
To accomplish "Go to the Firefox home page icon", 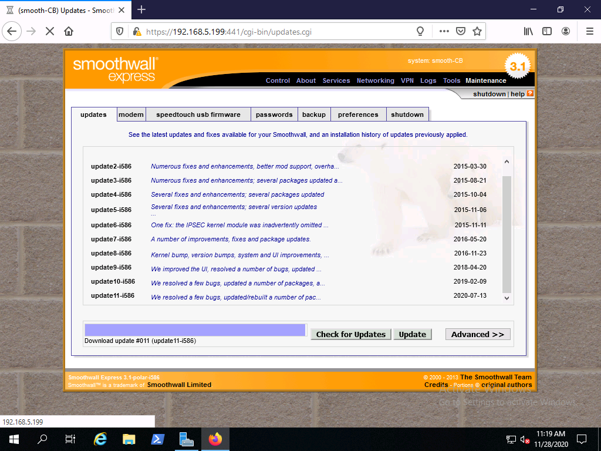I will point(69,32).
